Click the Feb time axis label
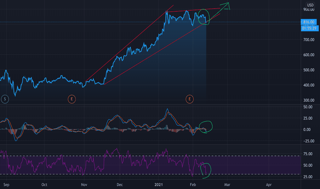The image size is (320, 189). coord(193,185)
